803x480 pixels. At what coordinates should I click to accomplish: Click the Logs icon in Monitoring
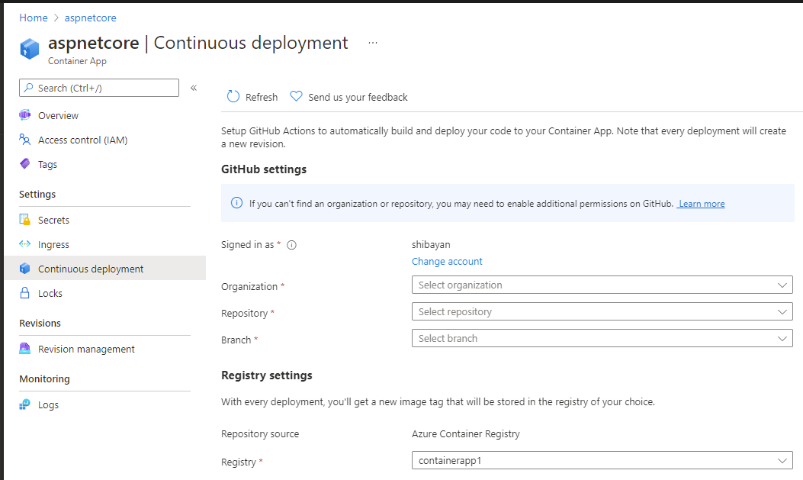coord(24,404)
